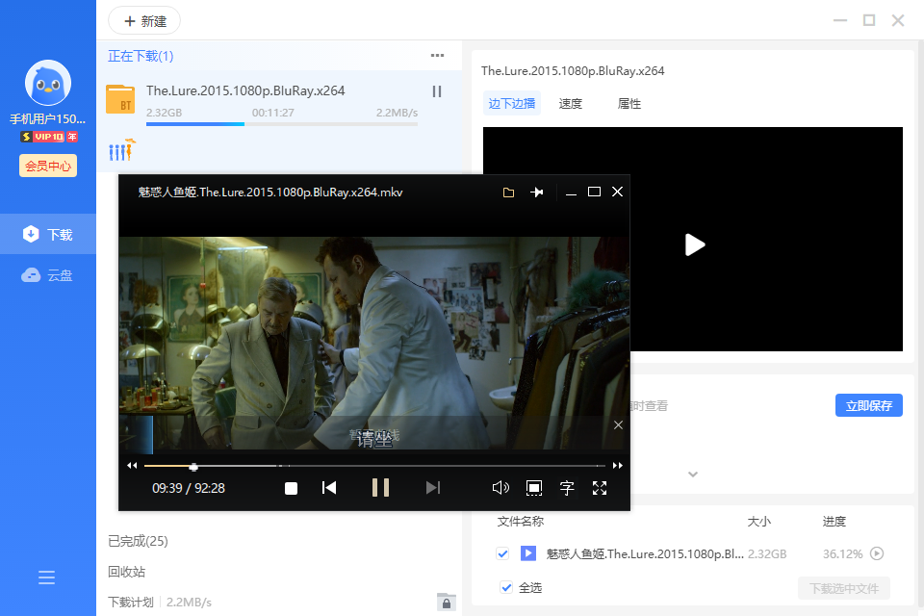Stop video playback with stop button

pyautogui.click(x=291, y=488)
